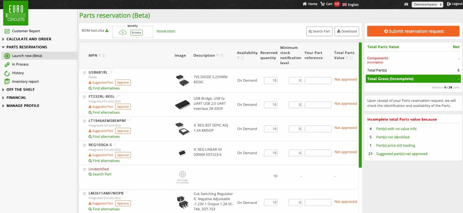Viewport: 463px width, 213px height.
Task: Approve the FT232RL-REEL suggested part
Action: click(x=123, y=107)
